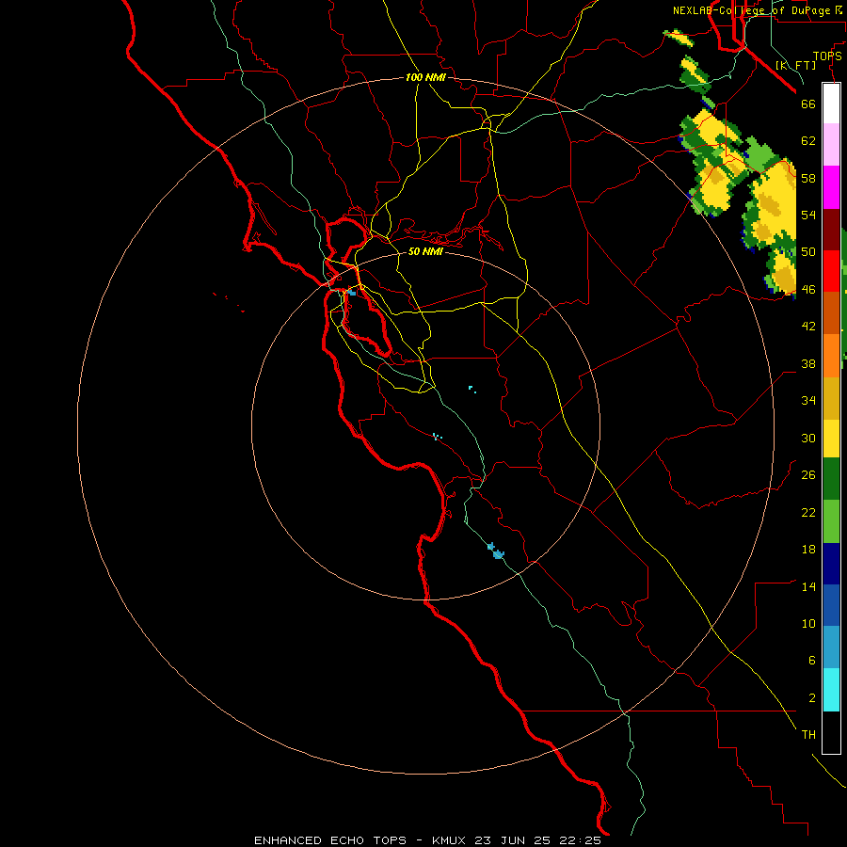The image size is (847, 847).
Task: Click the "38" legend value
Action: (x=808, y=363)
